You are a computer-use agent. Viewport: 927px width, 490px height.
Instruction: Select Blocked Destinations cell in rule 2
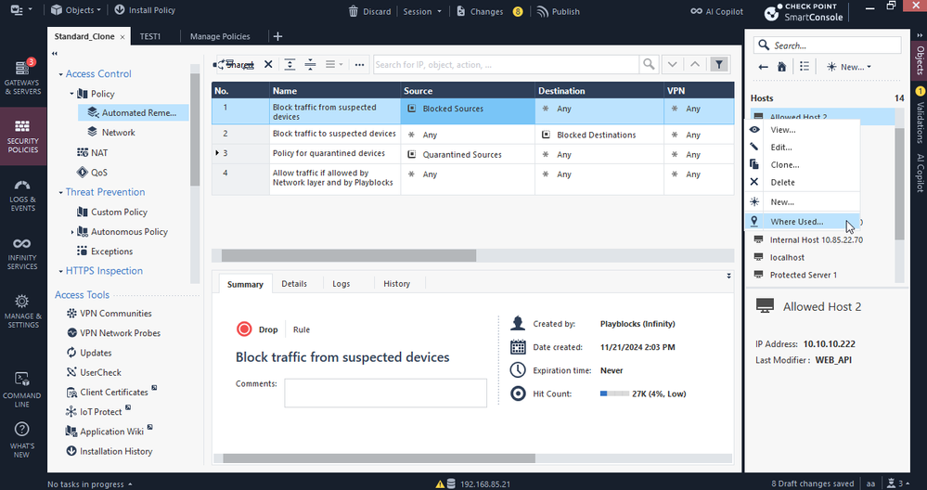coord(599,135)
